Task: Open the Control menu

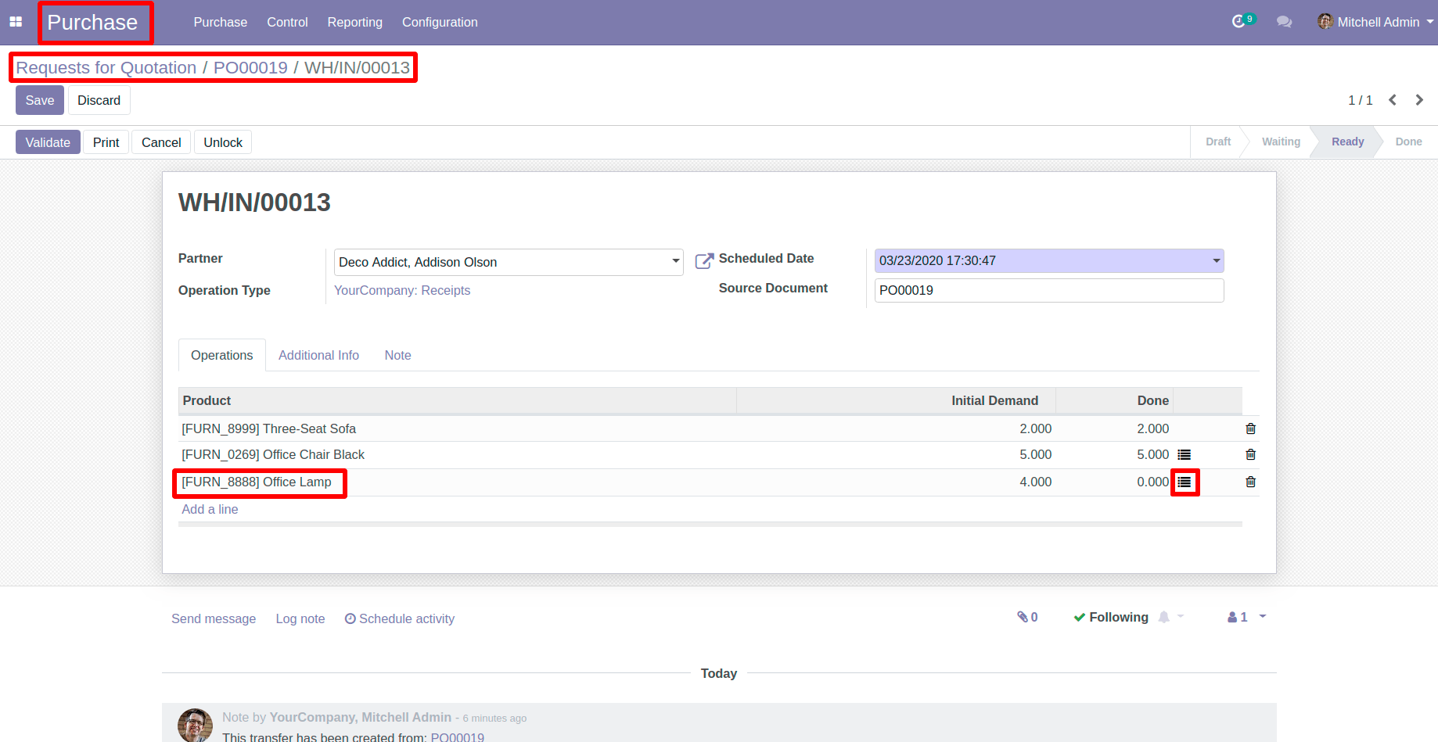Action: tap(287, 22)
